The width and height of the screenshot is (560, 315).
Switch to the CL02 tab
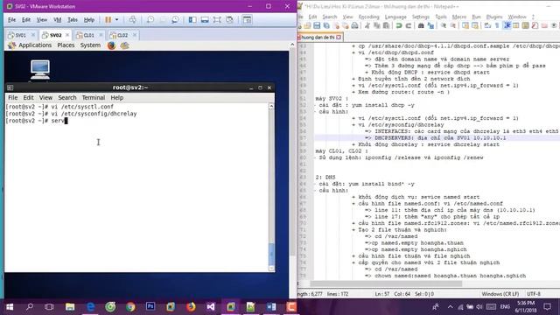122,35
